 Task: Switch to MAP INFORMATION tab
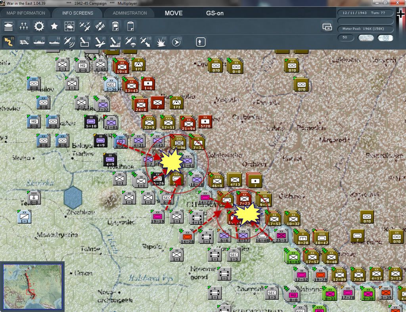(26, 13)
